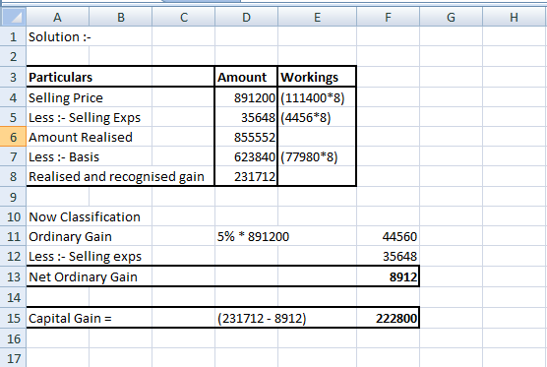
Task: Click the Select All corner button
Action: point(13,17)
